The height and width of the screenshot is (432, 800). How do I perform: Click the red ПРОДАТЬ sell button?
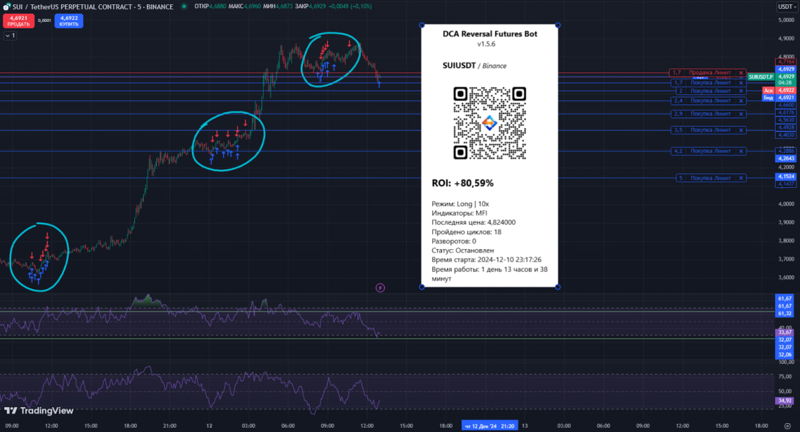pyautogui.click(x=19, y=21)
